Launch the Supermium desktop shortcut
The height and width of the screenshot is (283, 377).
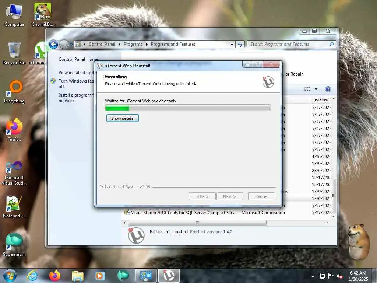pyautogui.click(x=14, y=245)
